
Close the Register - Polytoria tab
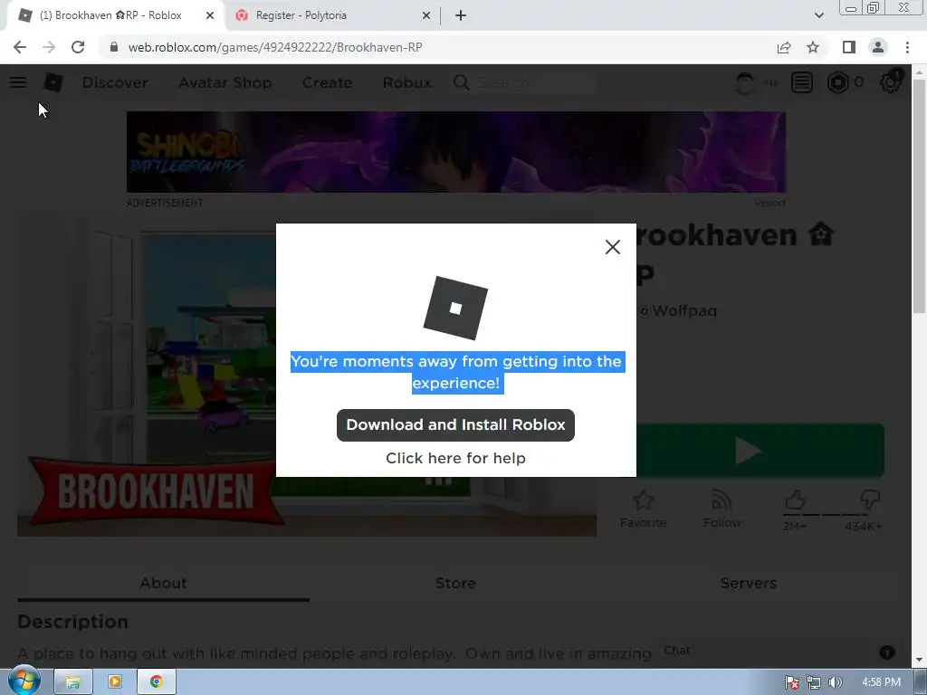pos(426,15)
